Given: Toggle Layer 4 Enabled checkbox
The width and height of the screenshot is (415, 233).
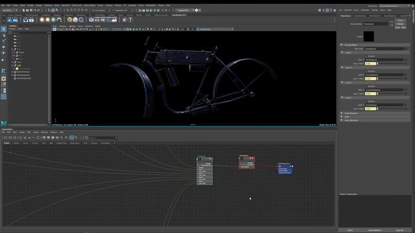Looking at the screenshot, I should 366,101.
